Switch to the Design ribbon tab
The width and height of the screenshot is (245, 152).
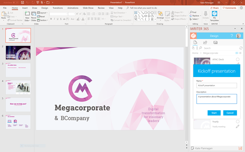tap(45, 8)
